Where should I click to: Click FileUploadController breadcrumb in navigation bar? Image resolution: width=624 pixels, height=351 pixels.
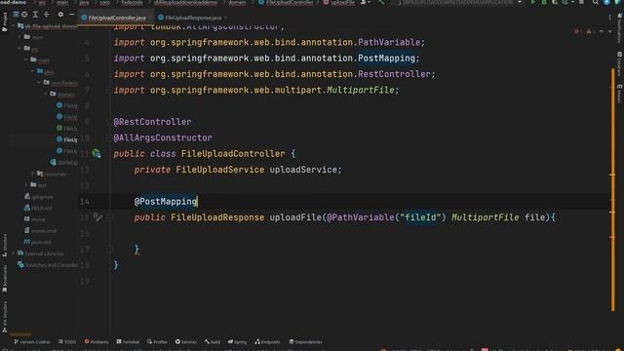point(286,2)
